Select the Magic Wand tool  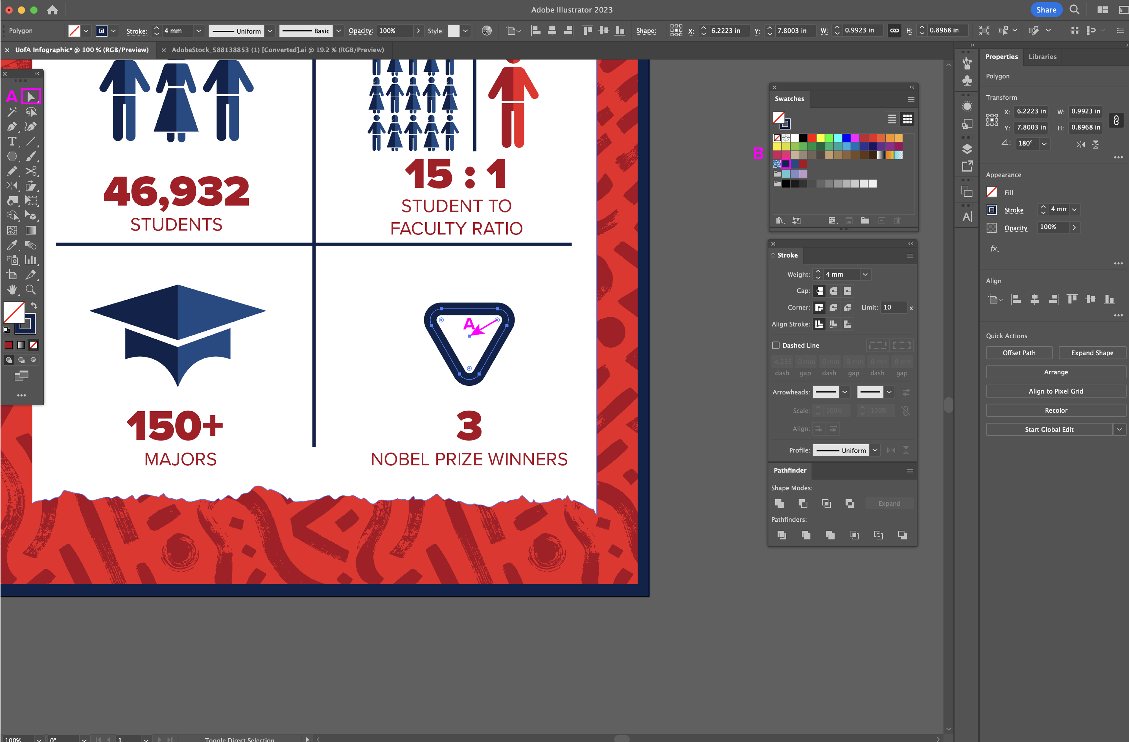[x=12, y=112]
